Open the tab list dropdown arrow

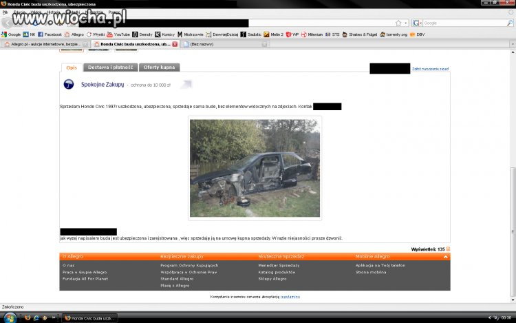[513, 44]
